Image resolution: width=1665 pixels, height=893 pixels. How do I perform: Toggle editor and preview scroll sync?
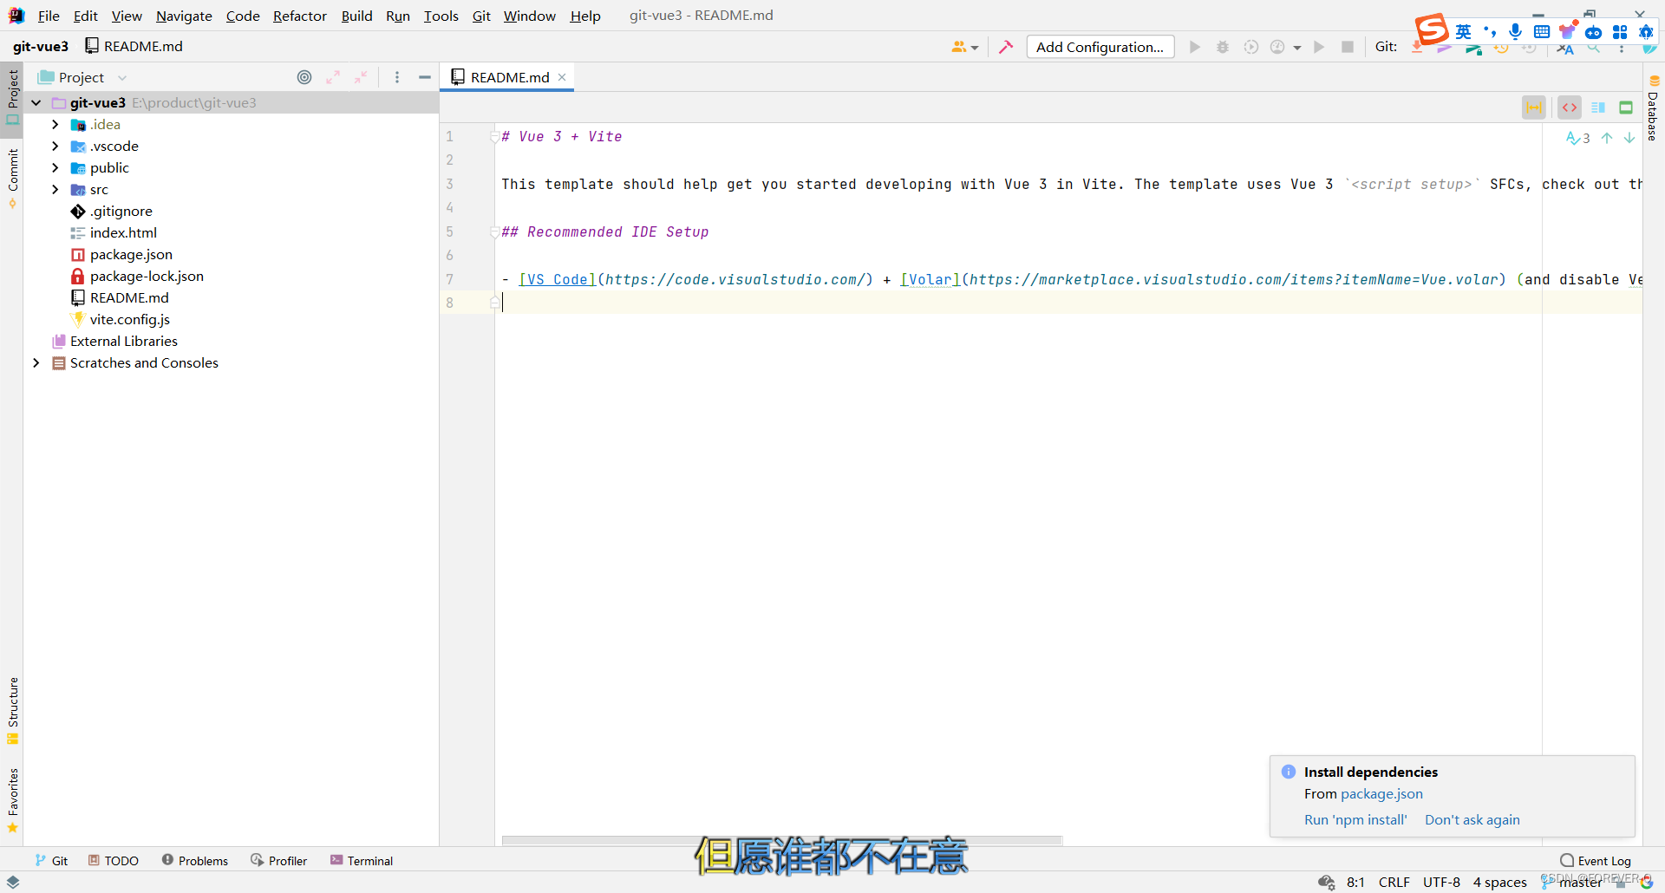click(1534, 107)
